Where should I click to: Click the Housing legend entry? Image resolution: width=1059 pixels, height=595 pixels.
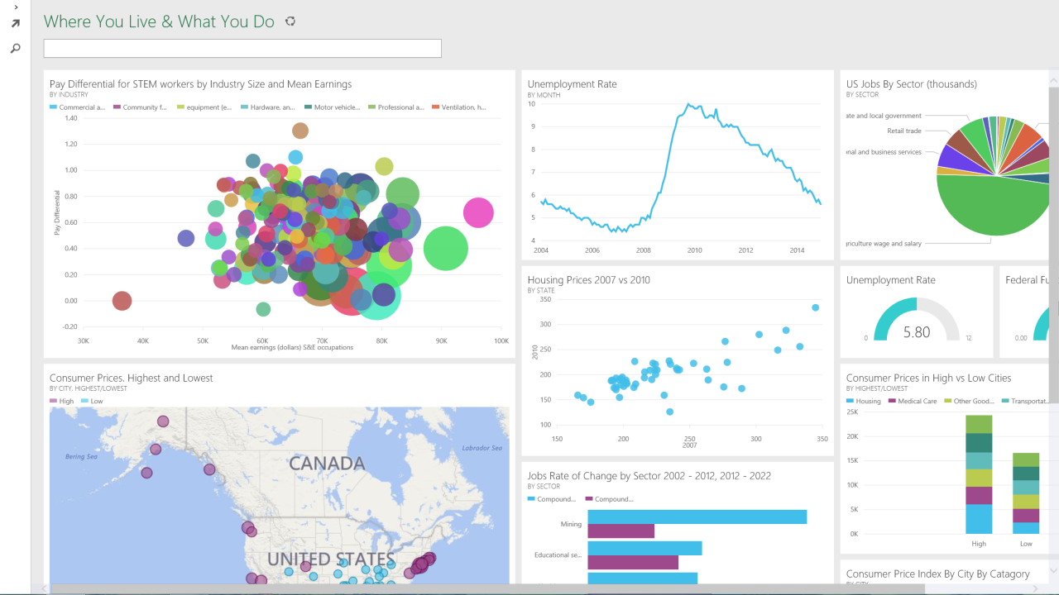coord(864,401)
